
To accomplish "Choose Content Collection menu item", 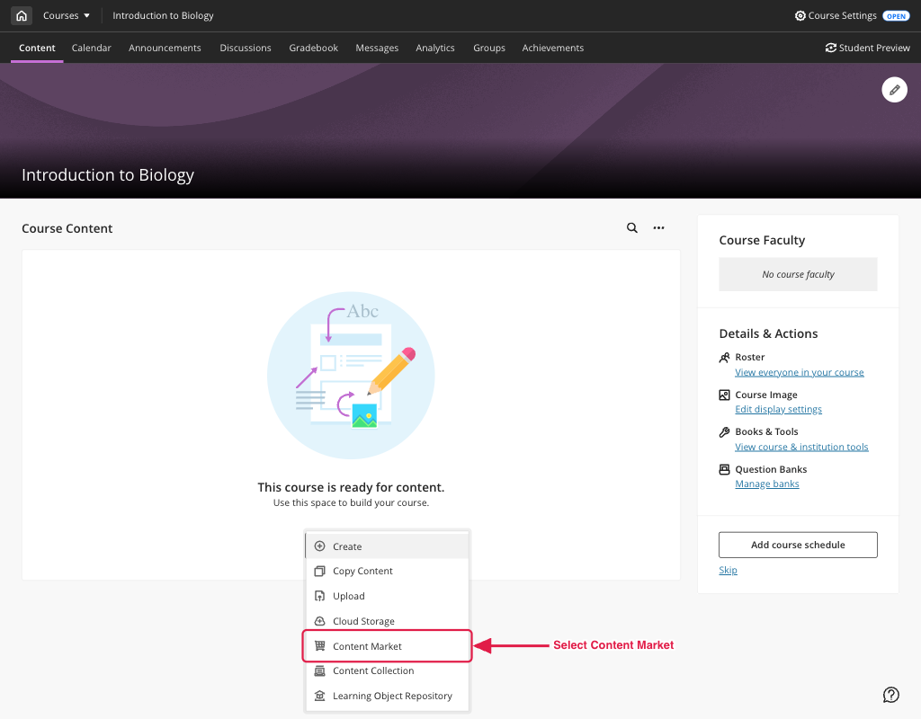I will (387, 670).
